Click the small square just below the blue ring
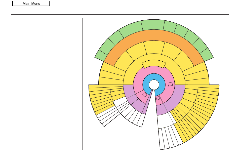The width and height of the screenshot is (240, 164). (x=158, y=98)
